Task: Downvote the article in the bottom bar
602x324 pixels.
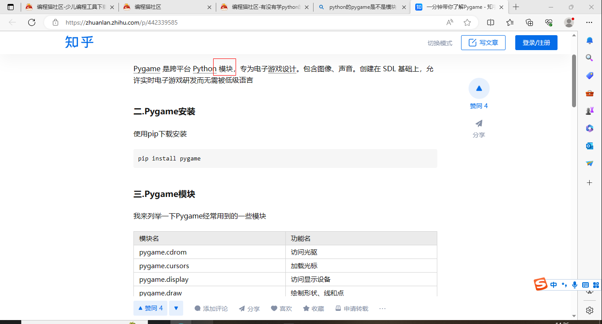Action: point(176,308)
